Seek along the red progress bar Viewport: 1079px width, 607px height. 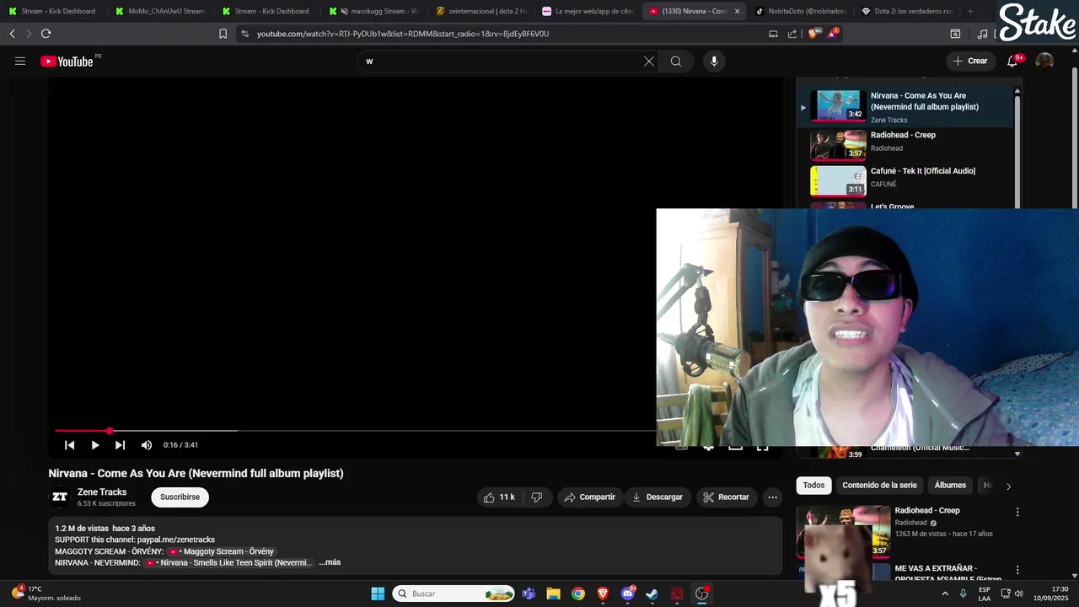(x=356, y=431)
